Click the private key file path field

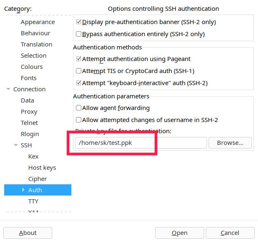(140, 143)
